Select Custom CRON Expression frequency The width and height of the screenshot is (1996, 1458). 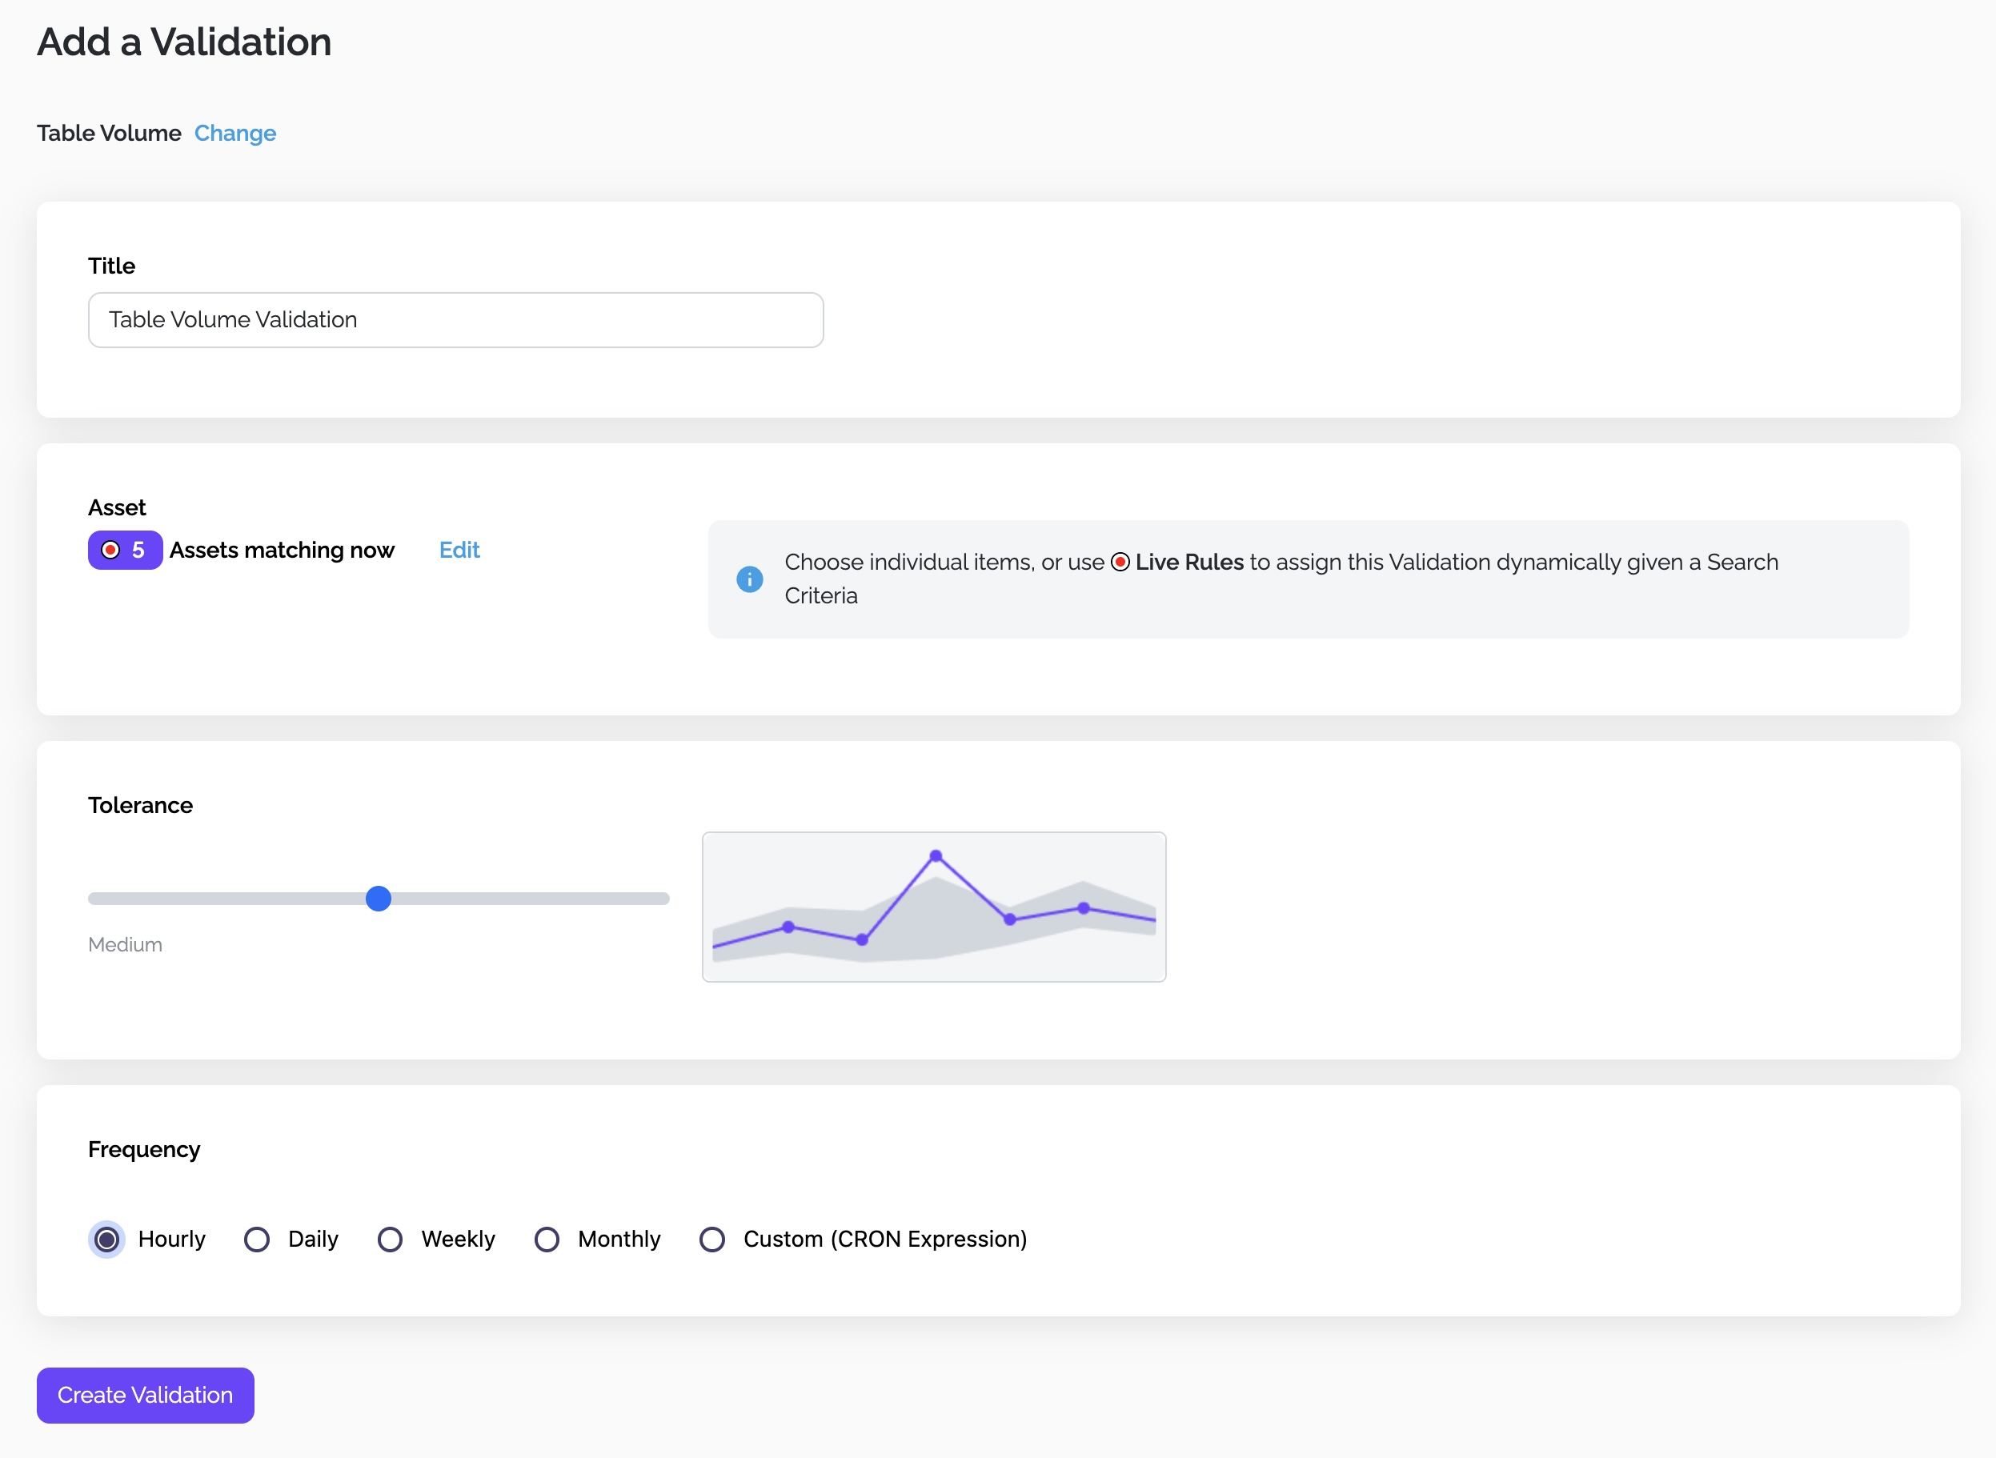(711, 1239)
